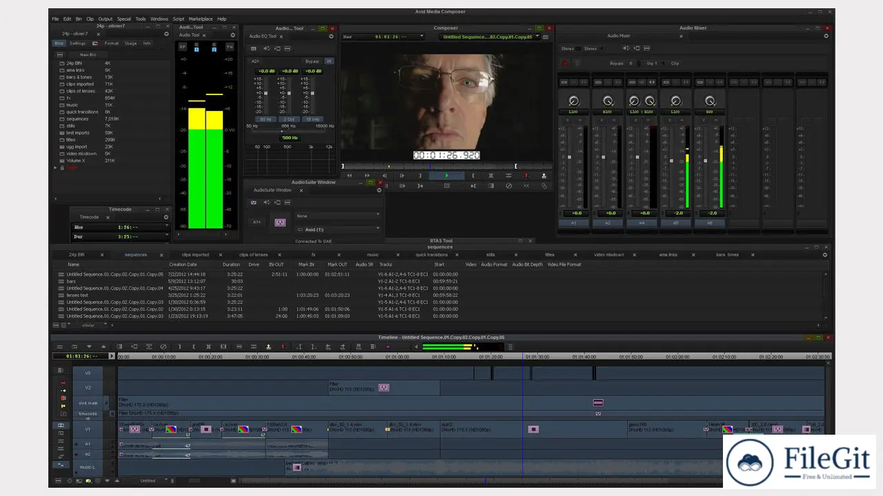Image resolution: width=883 pixels, height=496 pixels.
Task: Click 01:01:00:00 on the Timeline ruler
Action: (397, 357)
